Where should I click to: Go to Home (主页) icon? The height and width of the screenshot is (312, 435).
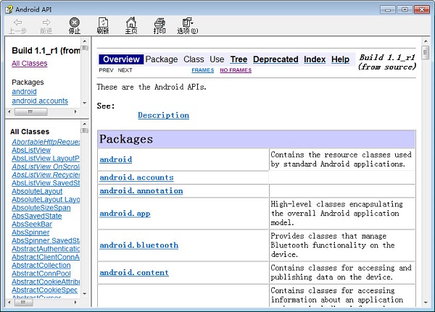[x=131, y=22]
